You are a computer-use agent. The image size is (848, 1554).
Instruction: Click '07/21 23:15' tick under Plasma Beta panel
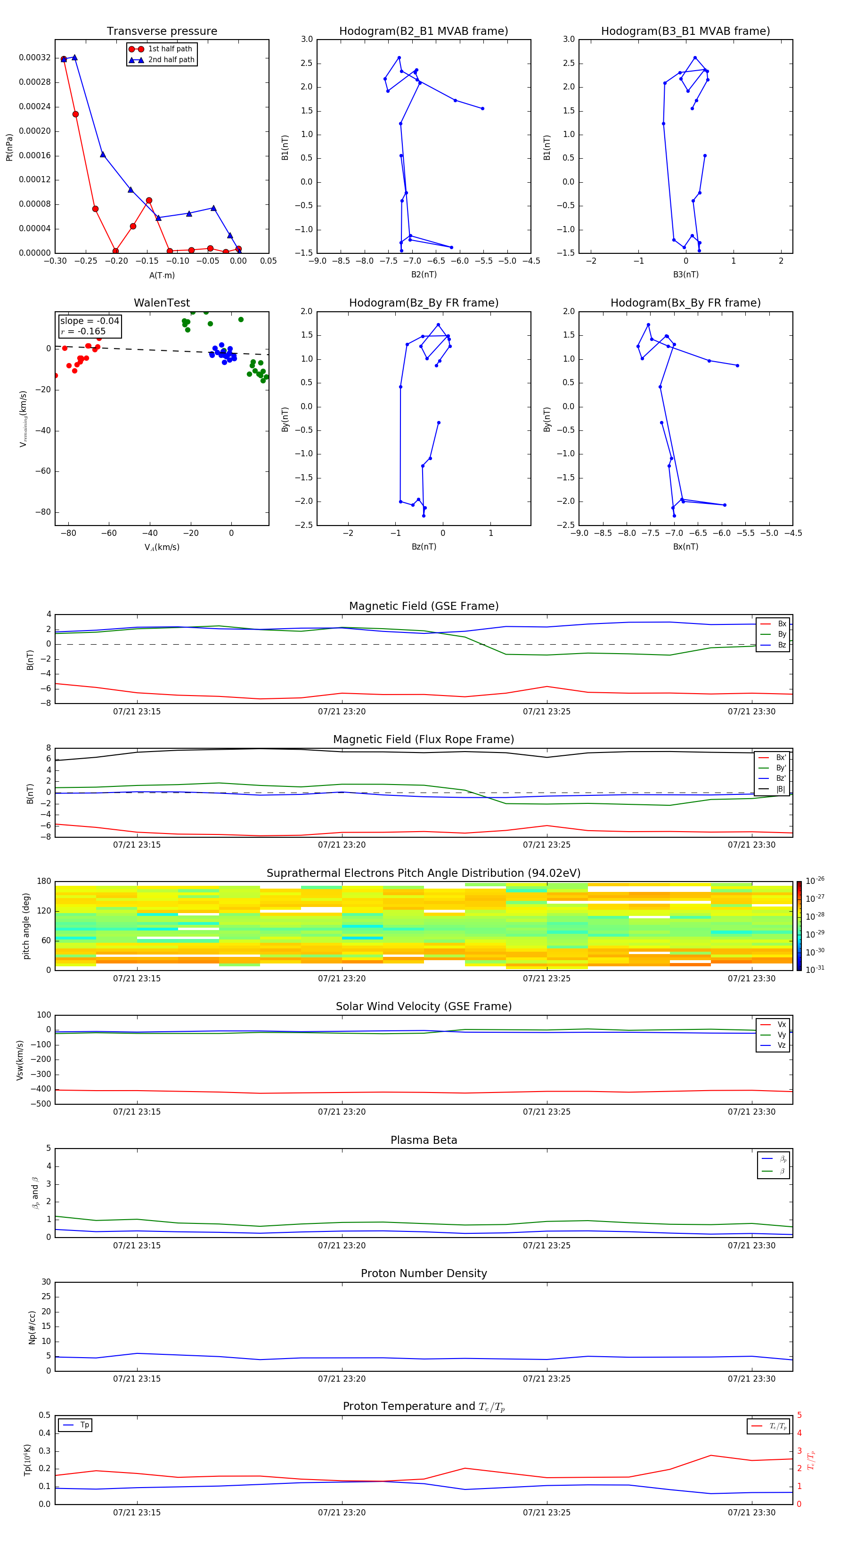[x=137, y=1246]
